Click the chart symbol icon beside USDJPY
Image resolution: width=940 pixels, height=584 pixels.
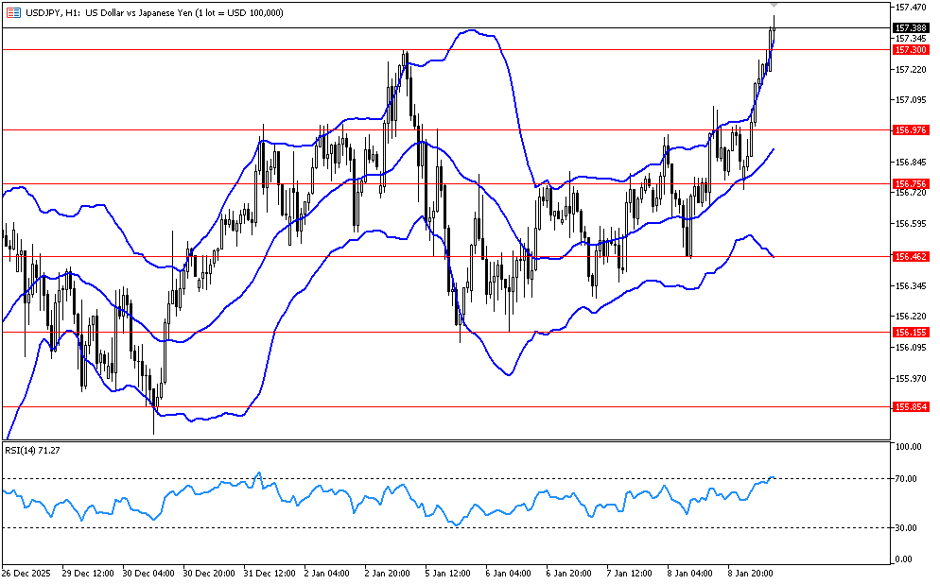pyautogui.click(x=11, y=11)
